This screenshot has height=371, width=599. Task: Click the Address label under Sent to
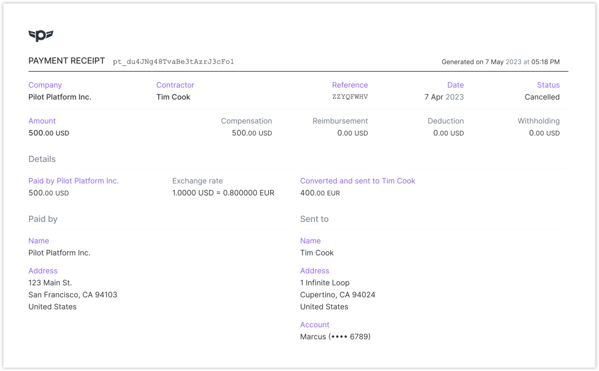[x=314, y=270]
